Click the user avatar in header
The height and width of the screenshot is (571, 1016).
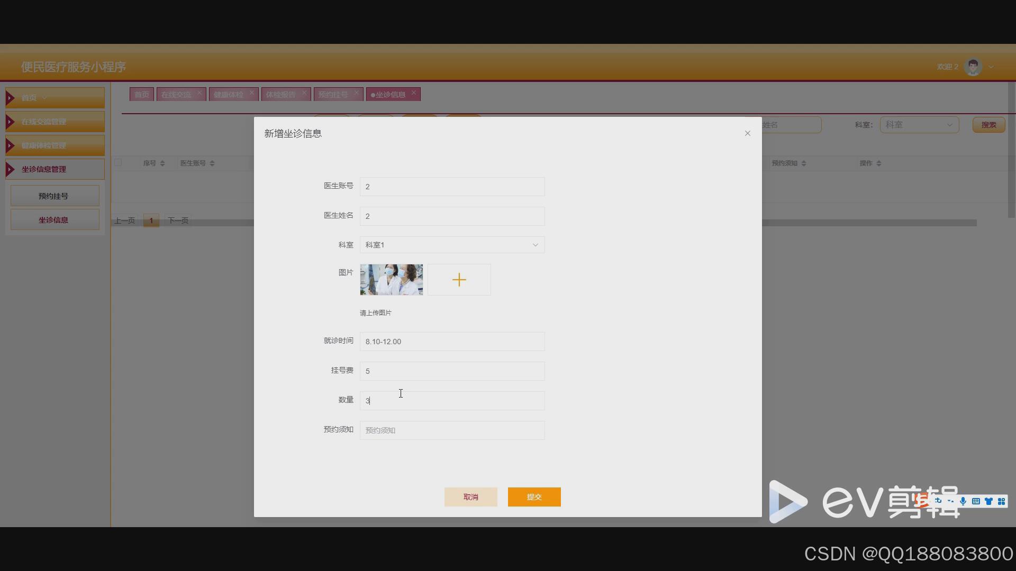point(973,67)
